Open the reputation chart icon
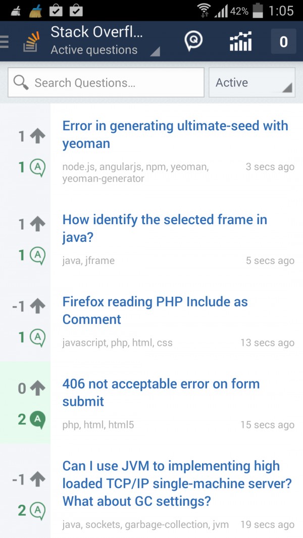This screenshot has width=303, height=538. (240, 41)
